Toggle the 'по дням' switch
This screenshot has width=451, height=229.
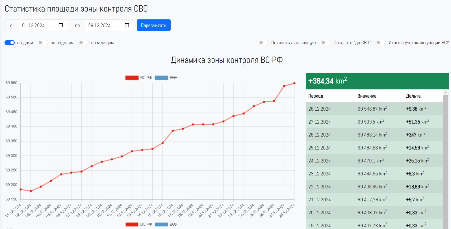pyautogui.click(x=10, y=43)
